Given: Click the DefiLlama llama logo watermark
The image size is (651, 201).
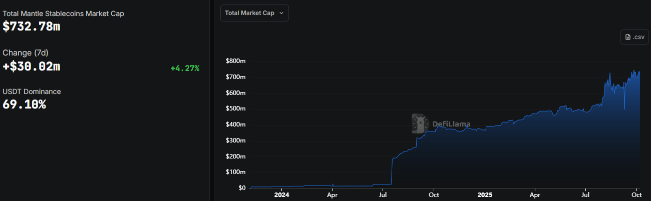Looking at the screenshot, I should [420, 123].
